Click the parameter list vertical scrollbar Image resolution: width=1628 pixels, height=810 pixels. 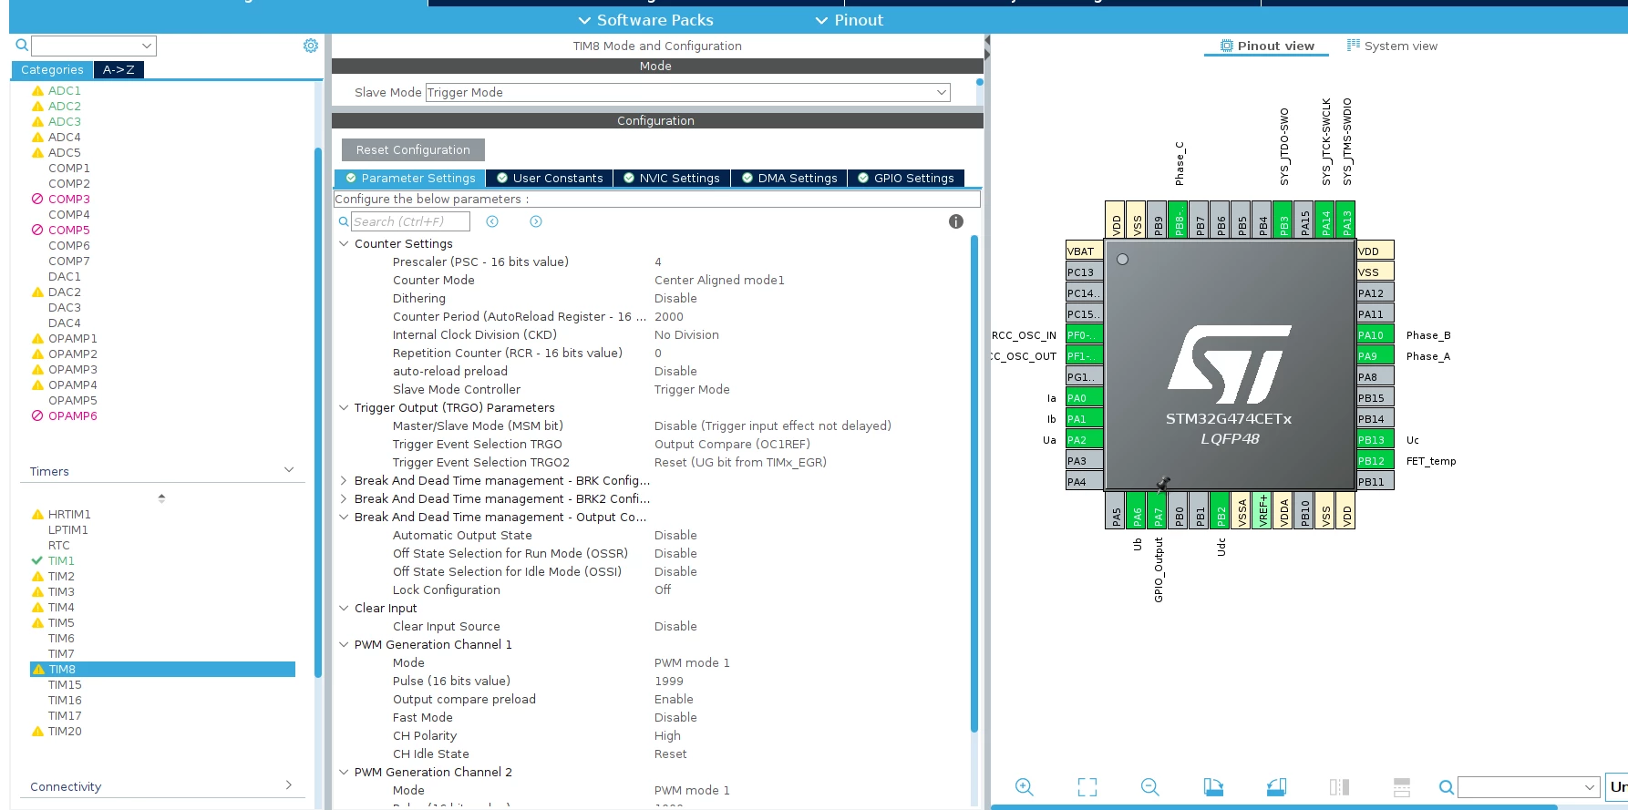pos(974,483)
